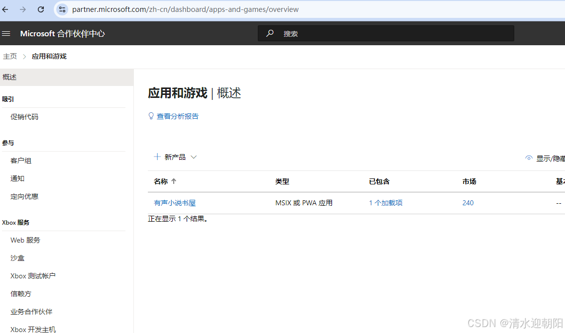Click the browser forward arrow
565x333 pixels.
23,9
